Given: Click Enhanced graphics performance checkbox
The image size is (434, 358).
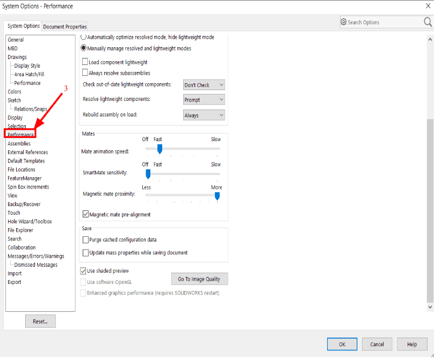Looking at the screenshot, I should pyautogui.click(x=83, y=293).
